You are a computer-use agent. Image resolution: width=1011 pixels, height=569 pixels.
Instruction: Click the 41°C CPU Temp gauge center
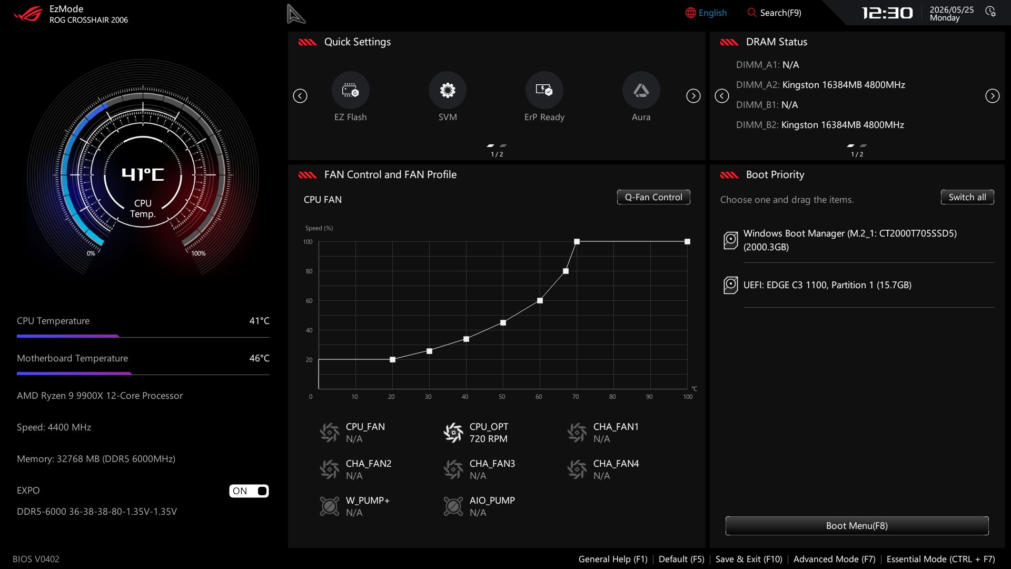tap(143, 174)
